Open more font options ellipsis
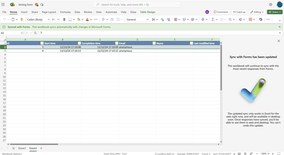Screen dimensions: 284x155 click(96, 19)
